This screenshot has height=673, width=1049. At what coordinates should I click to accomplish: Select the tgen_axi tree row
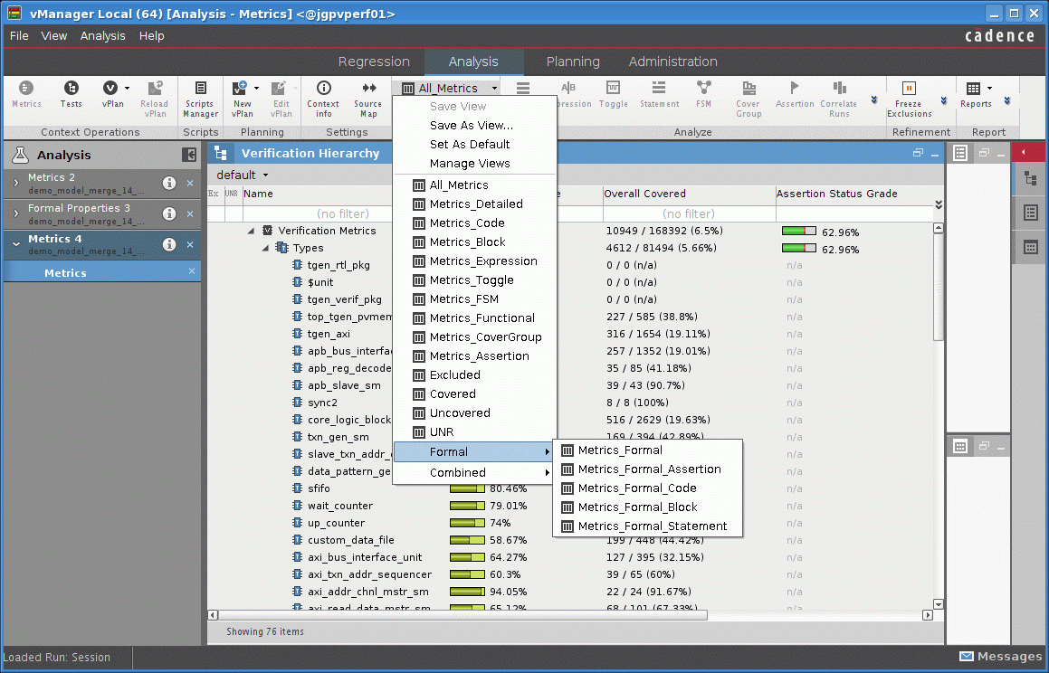pyautogui.click(x=329, y=334)
